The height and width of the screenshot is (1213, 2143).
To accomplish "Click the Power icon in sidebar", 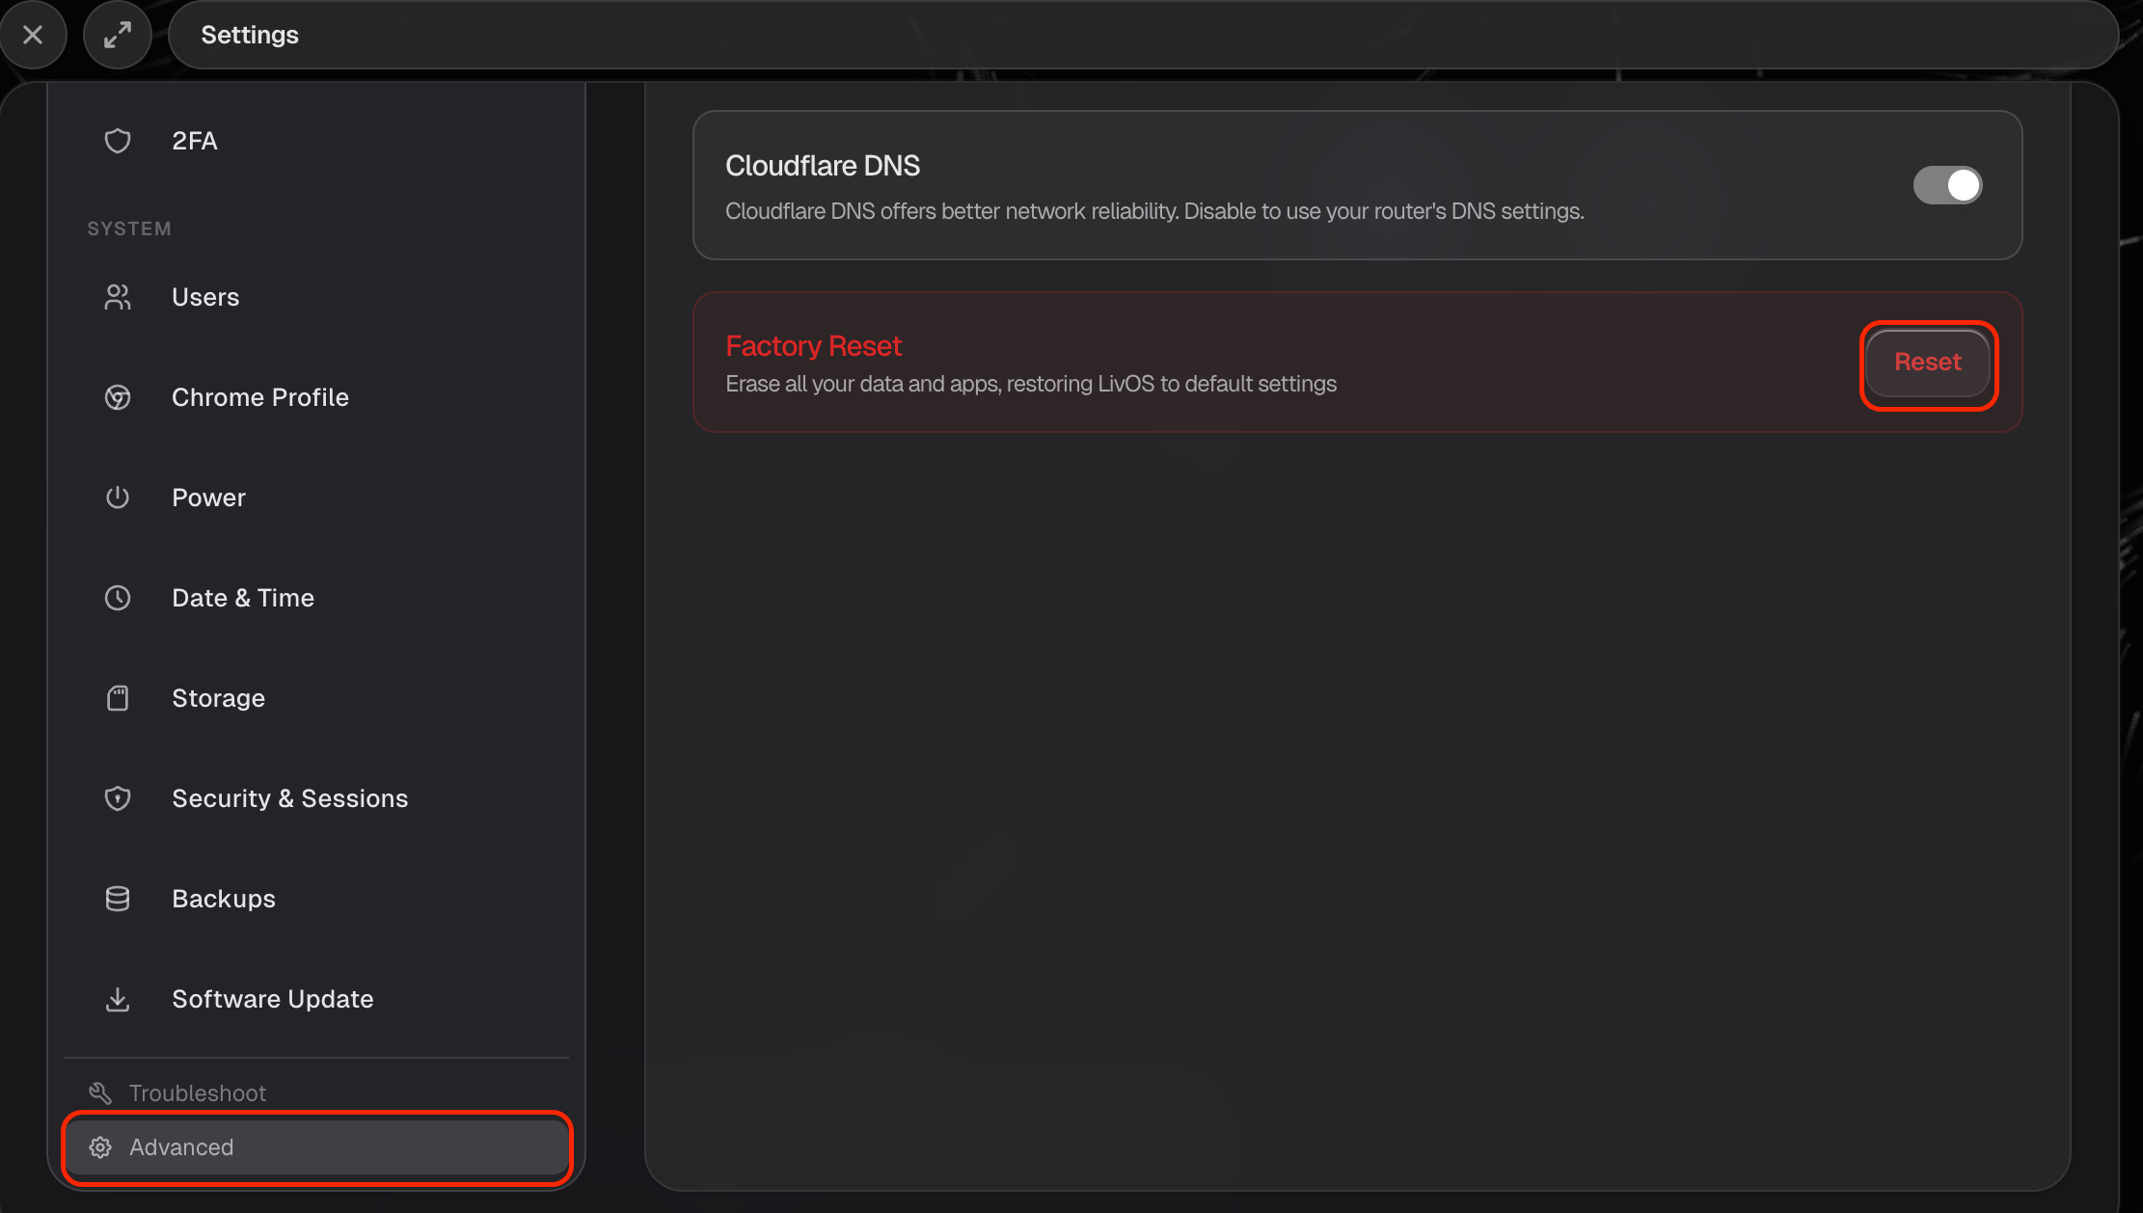I will click(x=118, y=498).
